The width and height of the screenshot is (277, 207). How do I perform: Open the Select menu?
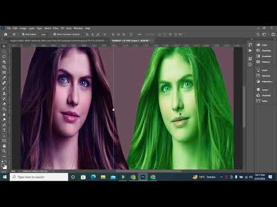click(48, 28)
